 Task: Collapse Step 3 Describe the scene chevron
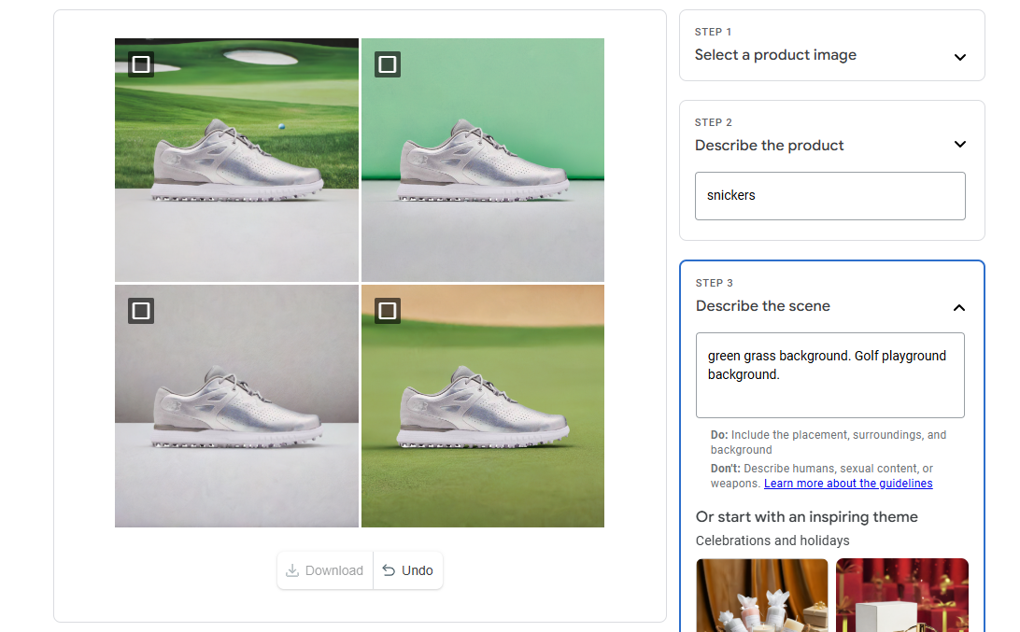click(x=959, y=307)
